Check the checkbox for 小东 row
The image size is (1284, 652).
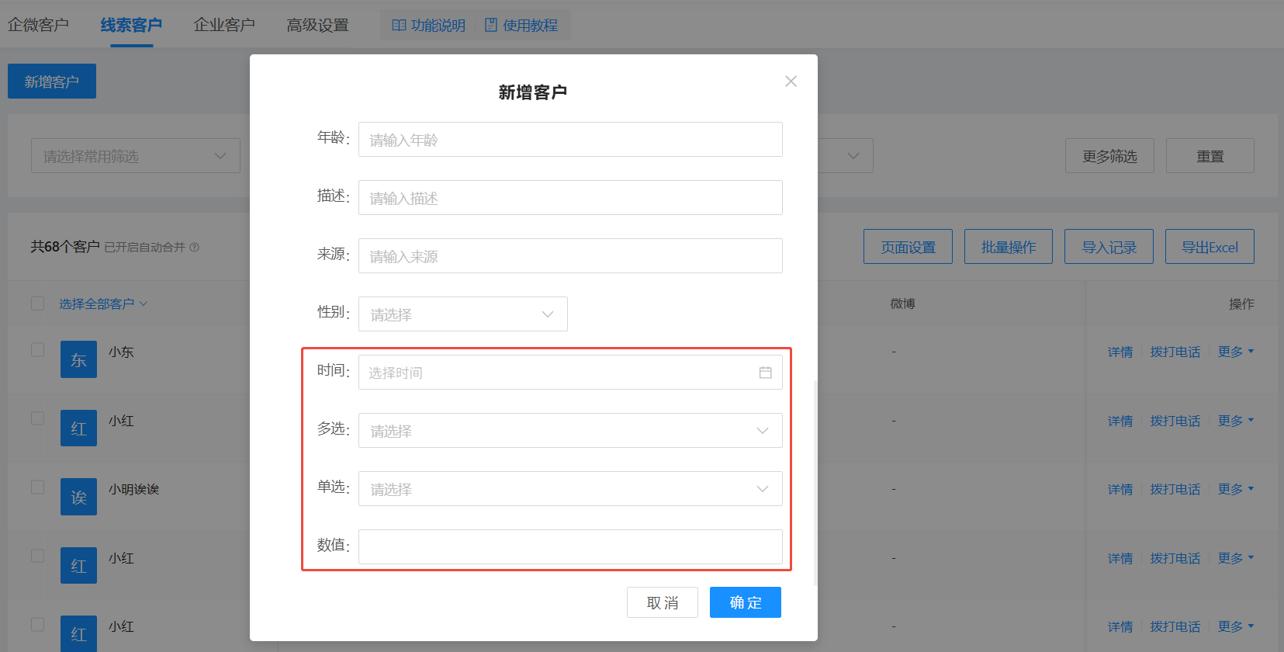(37, 349)
